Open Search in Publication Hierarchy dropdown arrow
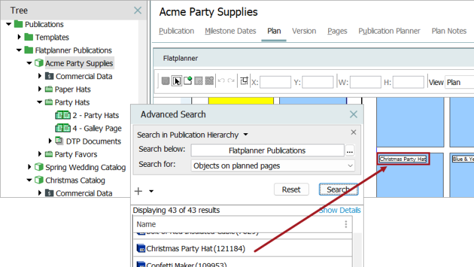474x267 pixels. tap(246, 134)
